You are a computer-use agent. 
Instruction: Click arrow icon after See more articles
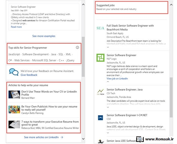(62, 137)
